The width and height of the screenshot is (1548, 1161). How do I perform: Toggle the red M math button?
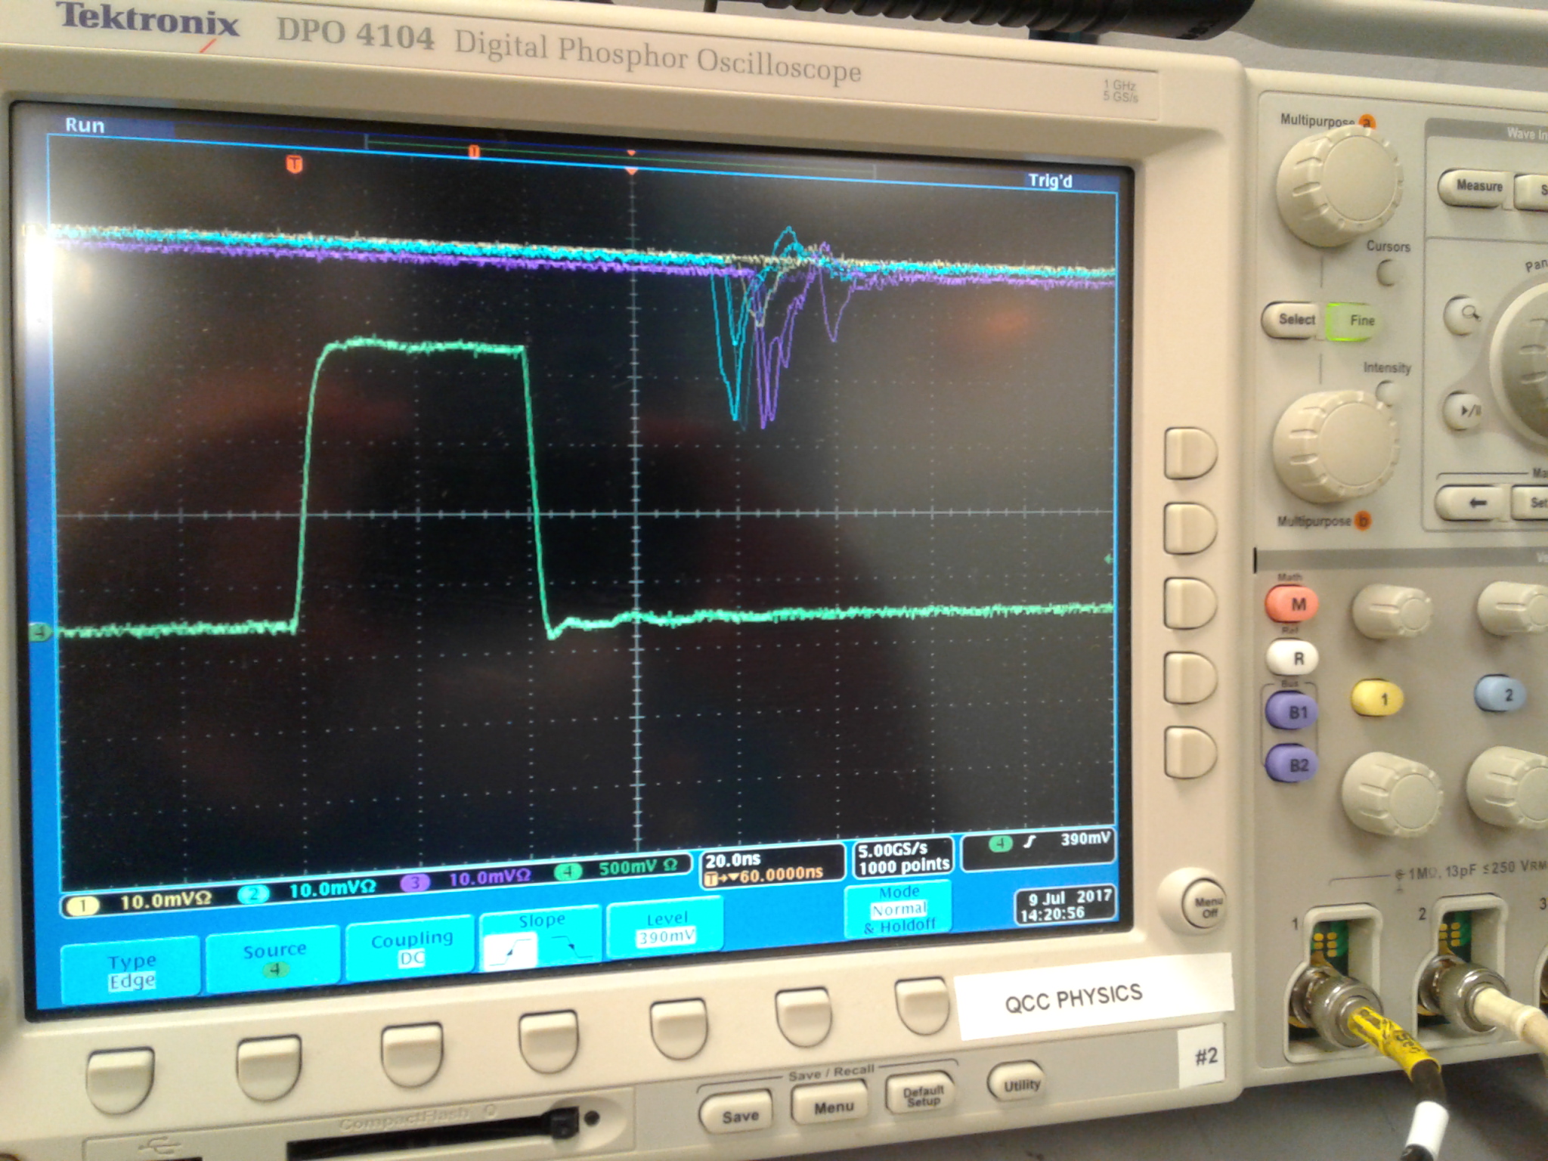coord(1293,604)
